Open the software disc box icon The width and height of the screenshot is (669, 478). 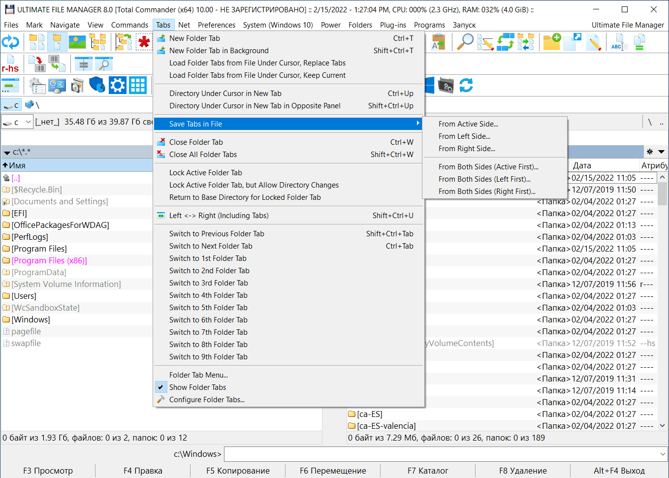tap(77, 86)
